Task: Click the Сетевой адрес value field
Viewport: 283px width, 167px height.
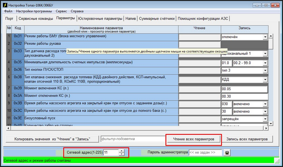Action: pos(111,152)
